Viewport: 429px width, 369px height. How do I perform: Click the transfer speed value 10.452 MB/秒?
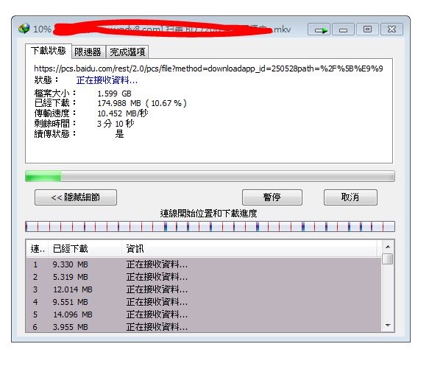pos(123,113)
